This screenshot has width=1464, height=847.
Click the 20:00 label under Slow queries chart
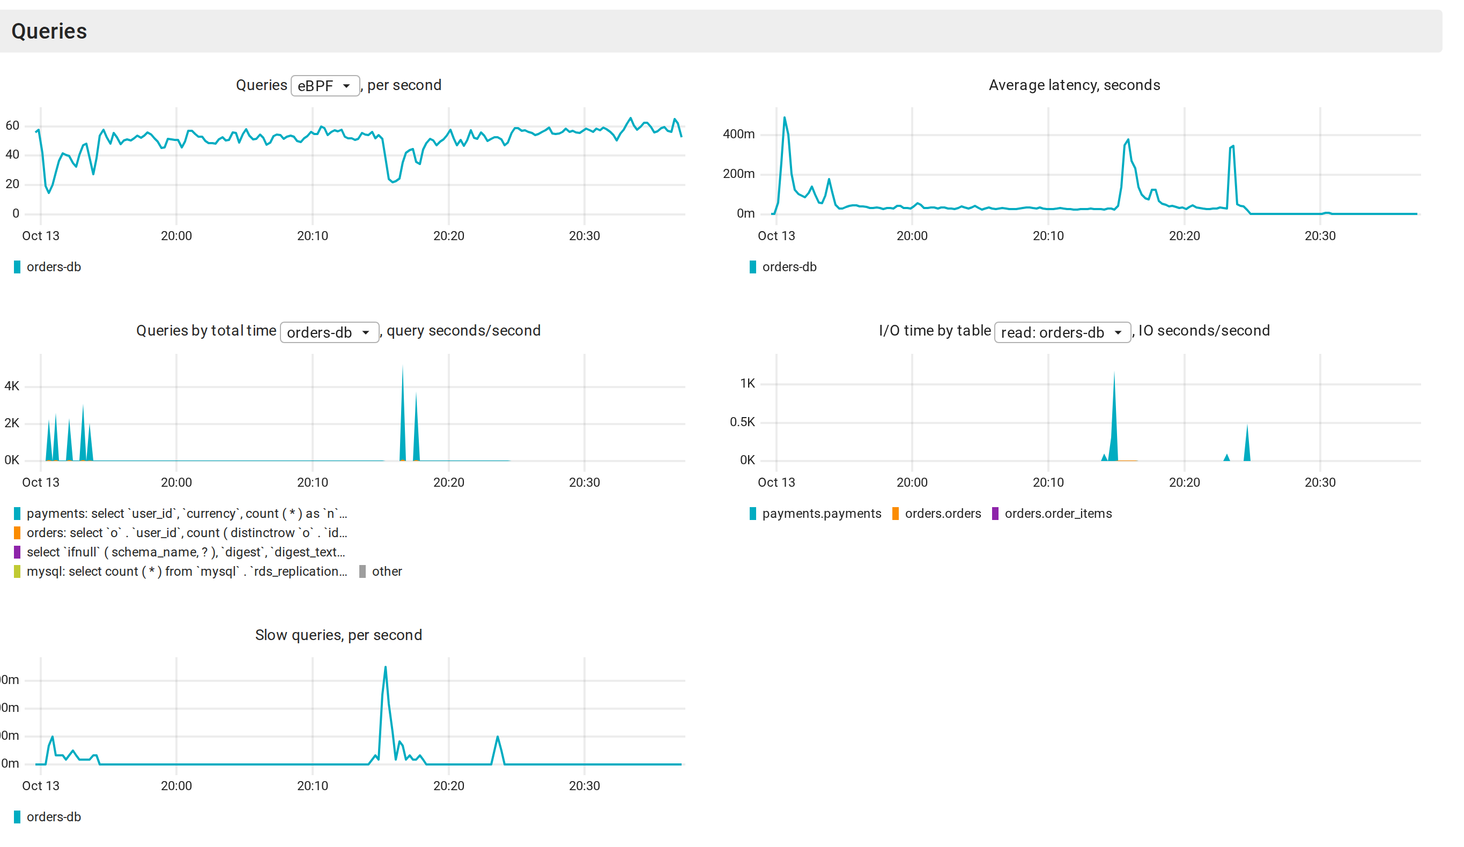[x=176, y=786]
